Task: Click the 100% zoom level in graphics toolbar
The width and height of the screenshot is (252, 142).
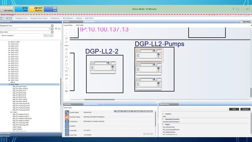Action: click(x=67, y=46)
